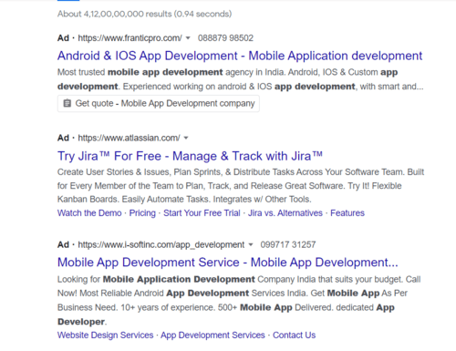Expand dropdown arrow next to i-softinc.com URL
Viewport: 456px width, 351px height.
coord(251,244)
